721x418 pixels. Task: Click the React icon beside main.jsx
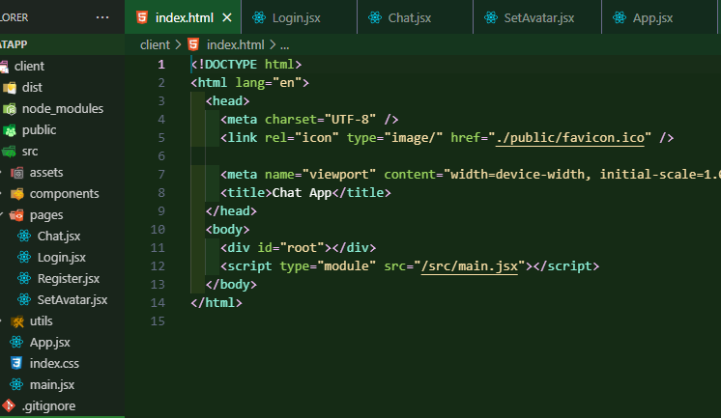coord(16,384)
